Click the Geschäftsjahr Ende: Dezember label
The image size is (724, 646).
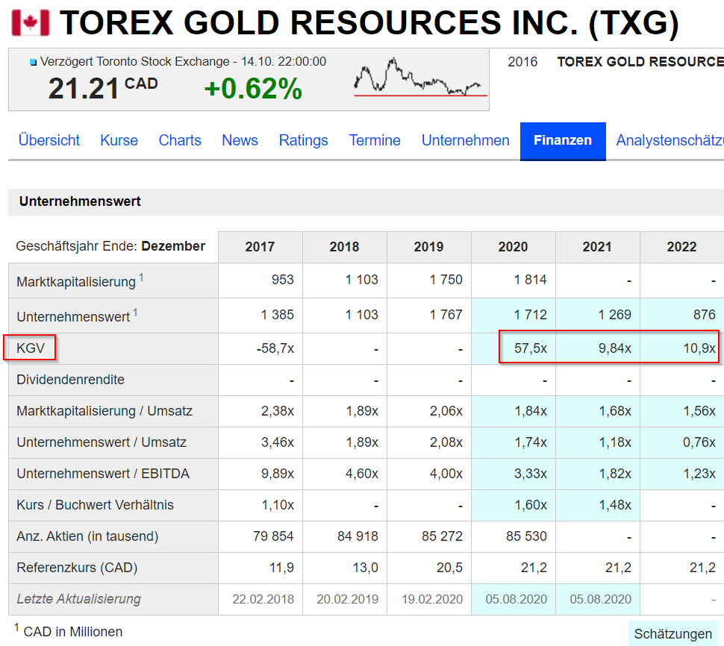point(110,246)
